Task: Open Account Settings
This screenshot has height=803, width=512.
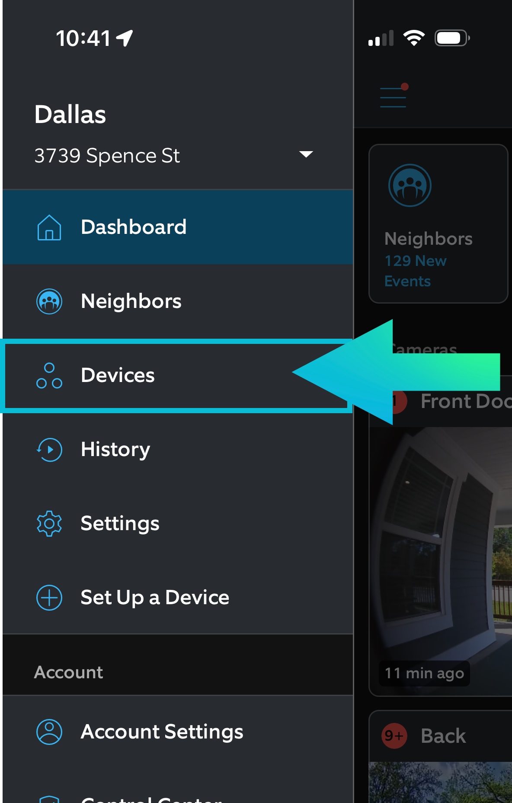Action: pyautogui.click(x=178, y=732)
